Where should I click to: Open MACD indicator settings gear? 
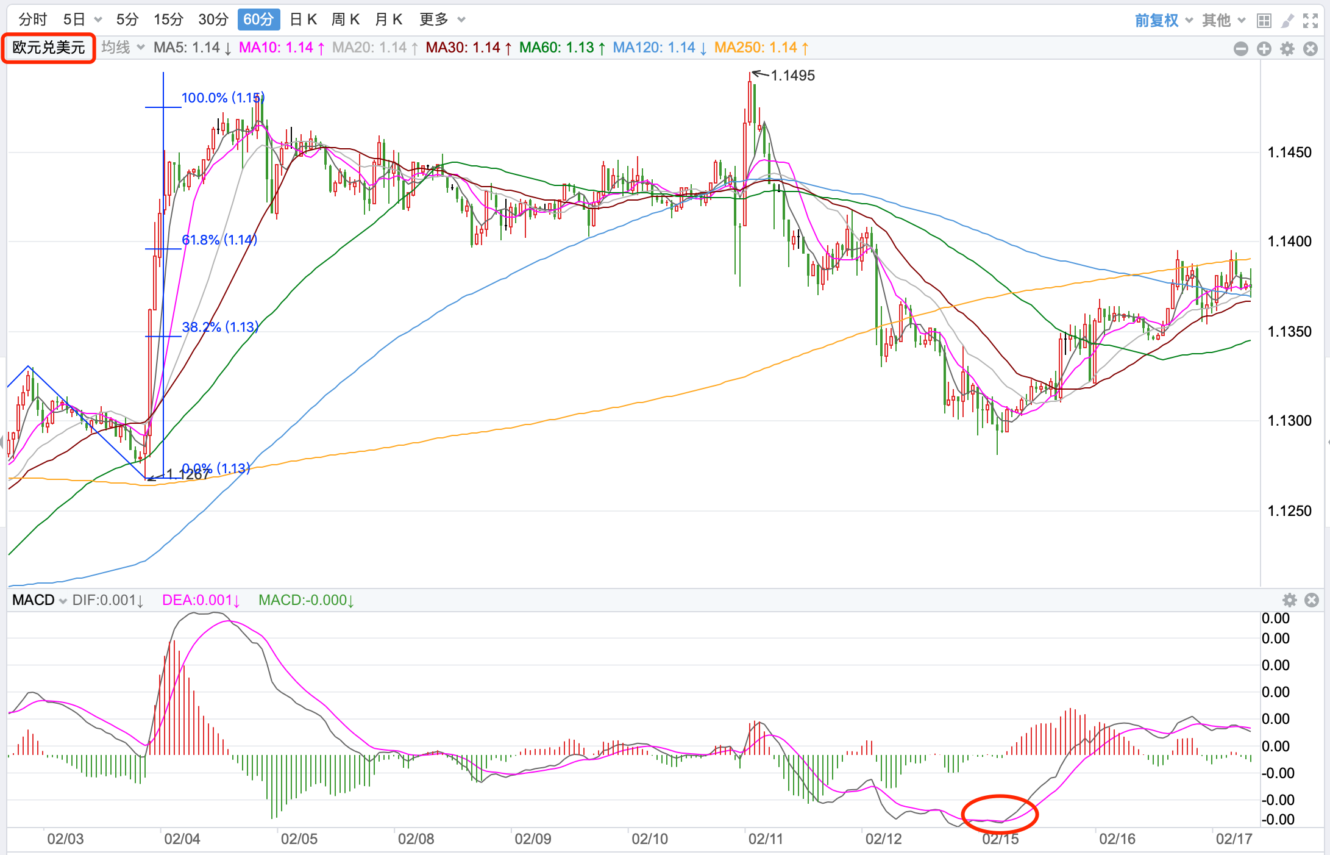click(x=1289, y=600)
